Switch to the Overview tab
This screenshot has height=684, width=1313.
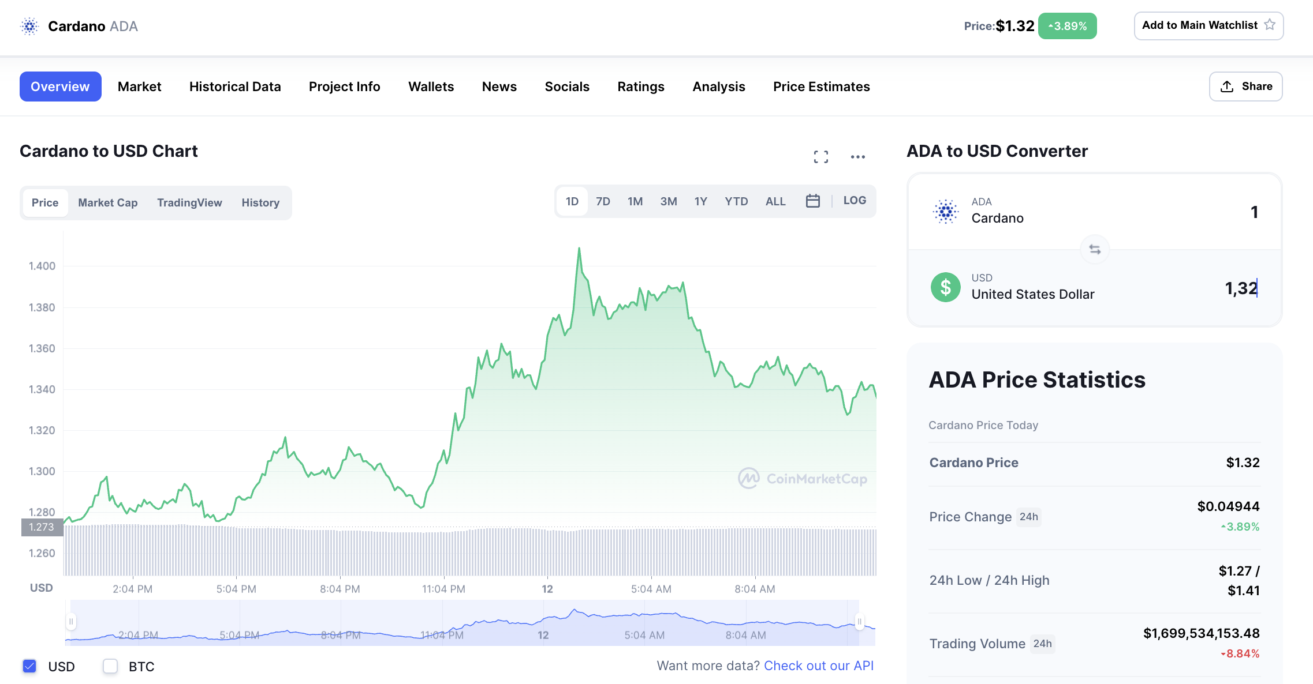coord(61,87)
